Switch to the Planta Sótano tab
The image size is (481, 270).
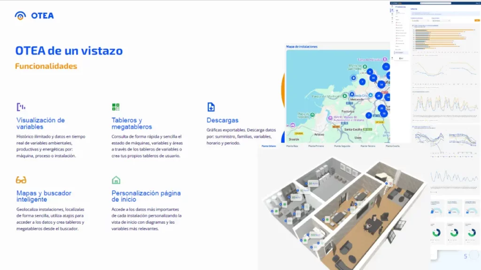click(x=269, y=146)
